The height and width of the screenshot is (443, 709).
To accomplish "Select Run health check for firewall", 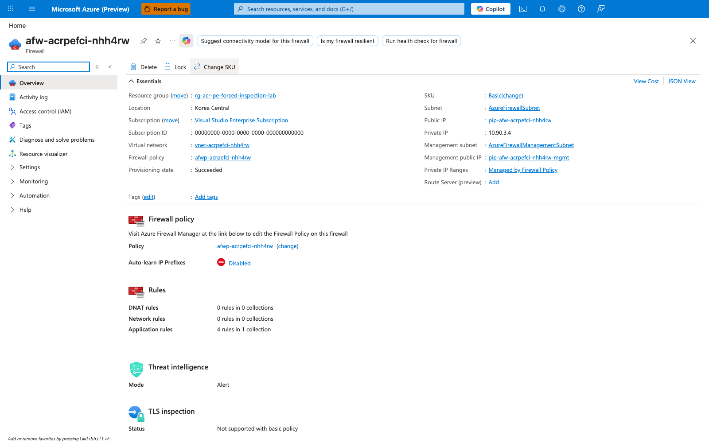I will tap(421, 41).
